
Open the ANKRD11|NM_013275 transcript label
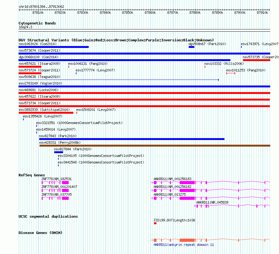(170, 194)
